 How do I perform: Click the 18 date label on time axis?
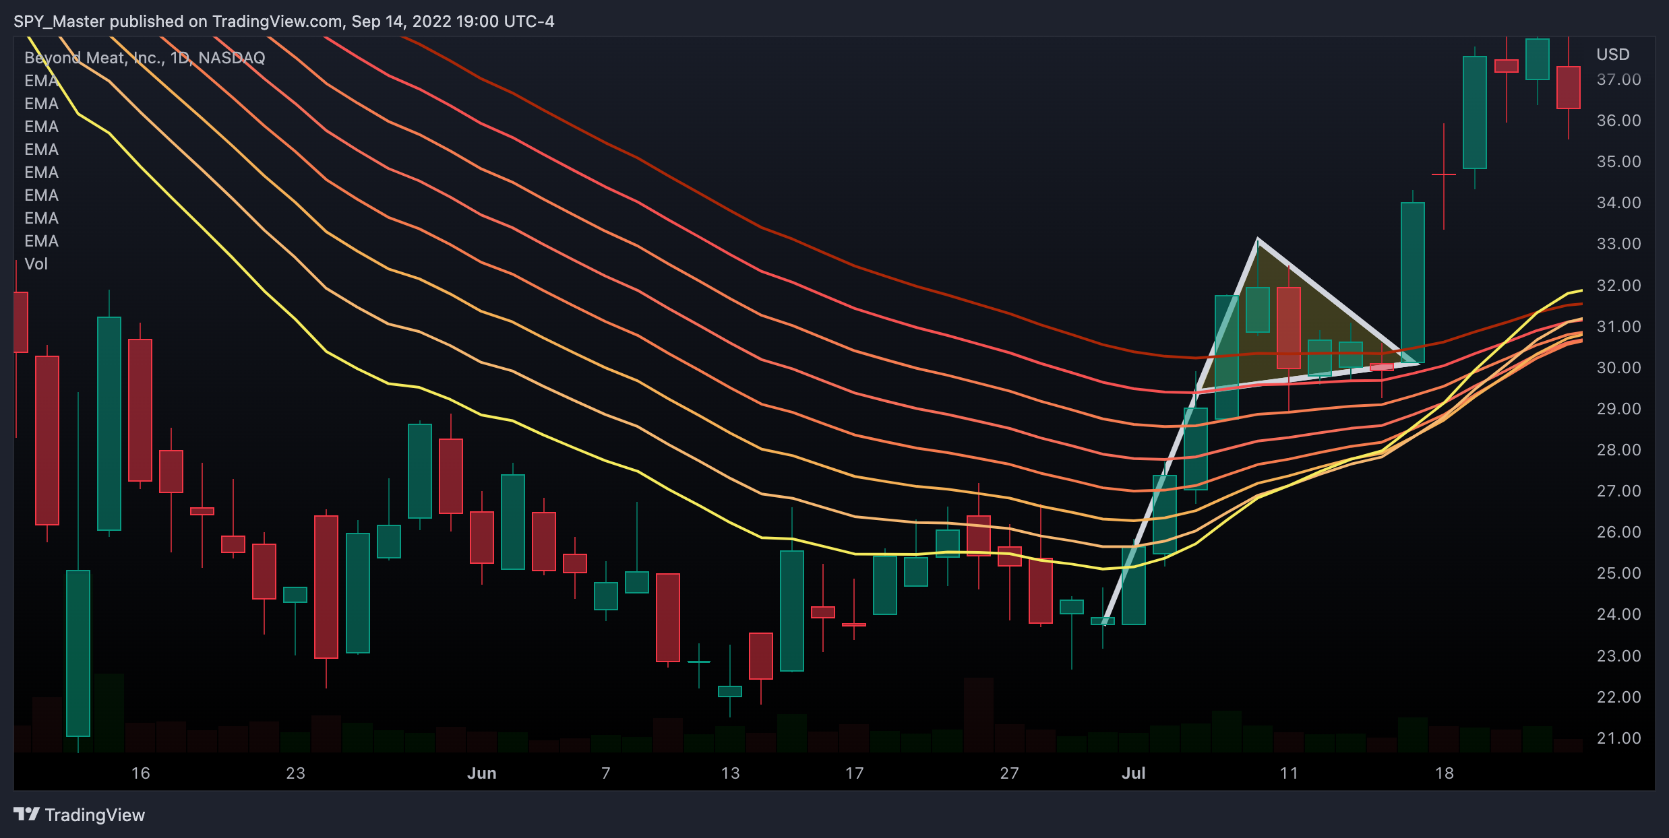[1445, 773]
